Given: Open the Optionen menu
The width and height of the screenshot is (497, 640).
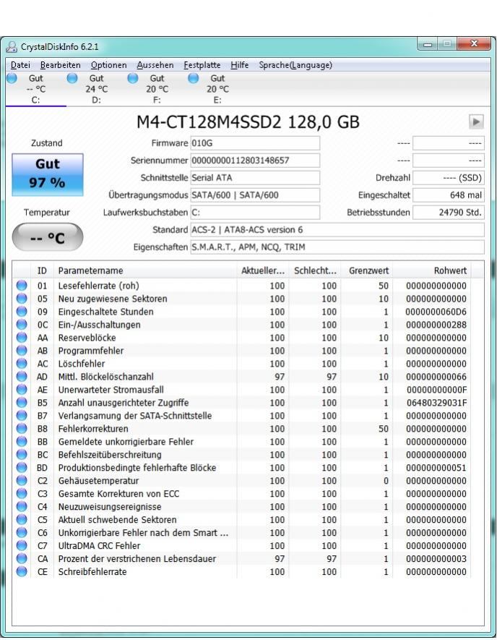Looking at the screenshot, I should tap(108, 65).
